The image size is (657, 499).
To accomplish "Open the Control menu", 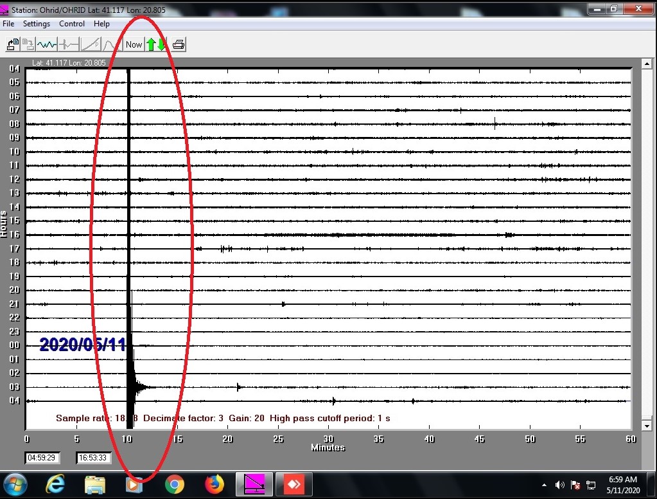I will coord(72,24).
